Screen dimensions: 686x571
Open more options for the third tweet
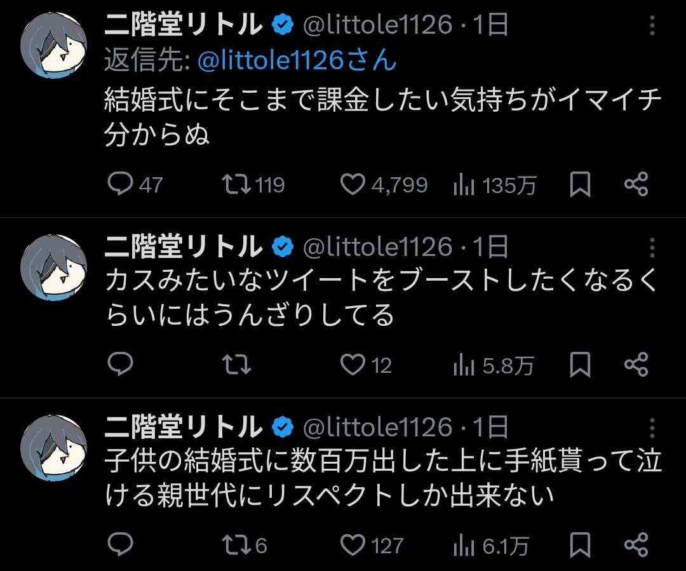tap(653, 427)
